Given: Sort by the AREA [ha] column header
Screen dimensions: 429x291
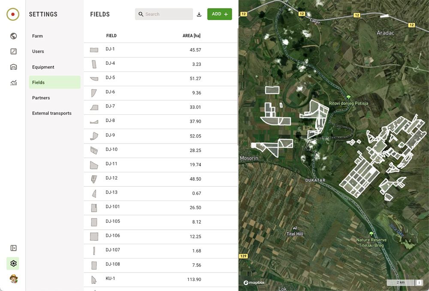Looking at the screenshot, I should 191,36.
